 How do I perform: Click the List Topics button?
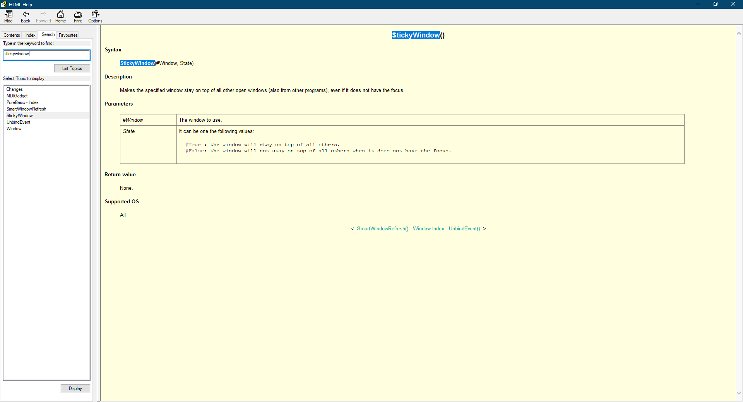[x=72, y=68]
